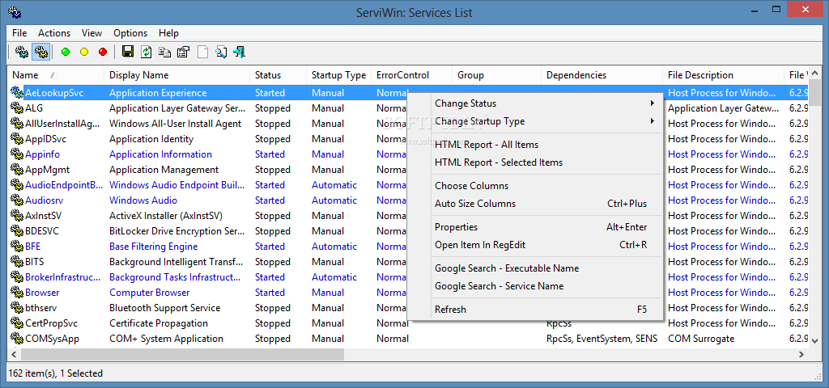Choose HTML Report - Selected Items
Screen dimensions: 829x388
(535, 162)
